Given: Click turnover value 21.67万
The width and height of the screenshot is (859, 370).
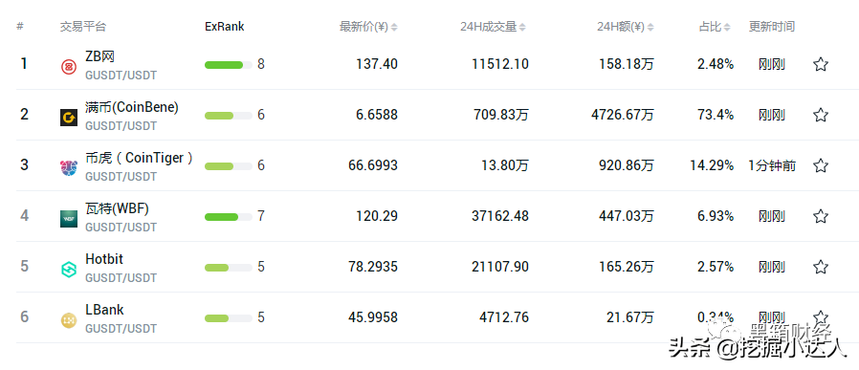Looking at the screenshot, I should (630, 317).
